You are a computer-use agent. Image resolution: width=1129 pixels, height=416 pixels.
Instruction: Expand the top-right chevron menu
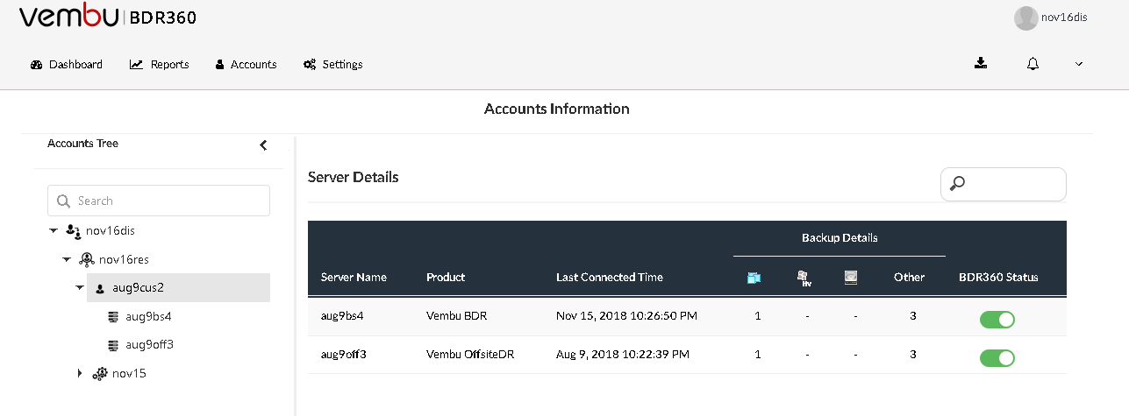(1079, 64)
